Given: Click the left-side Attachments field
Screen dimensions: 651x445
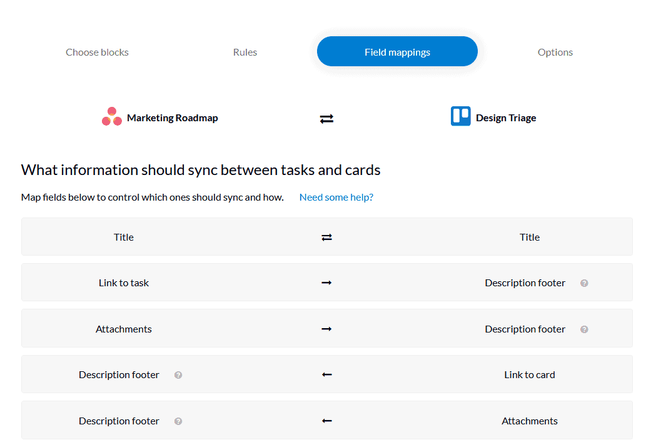Looking at the screenshot, I should (x=124, y=329).
